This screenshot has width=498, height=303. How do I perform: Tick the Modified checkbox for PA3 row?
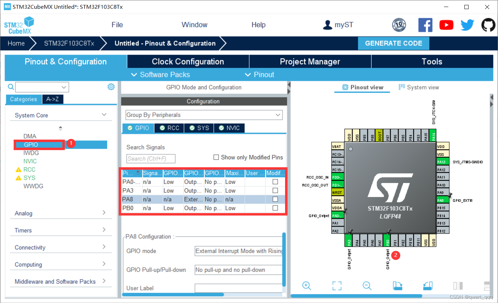[275, 190]
